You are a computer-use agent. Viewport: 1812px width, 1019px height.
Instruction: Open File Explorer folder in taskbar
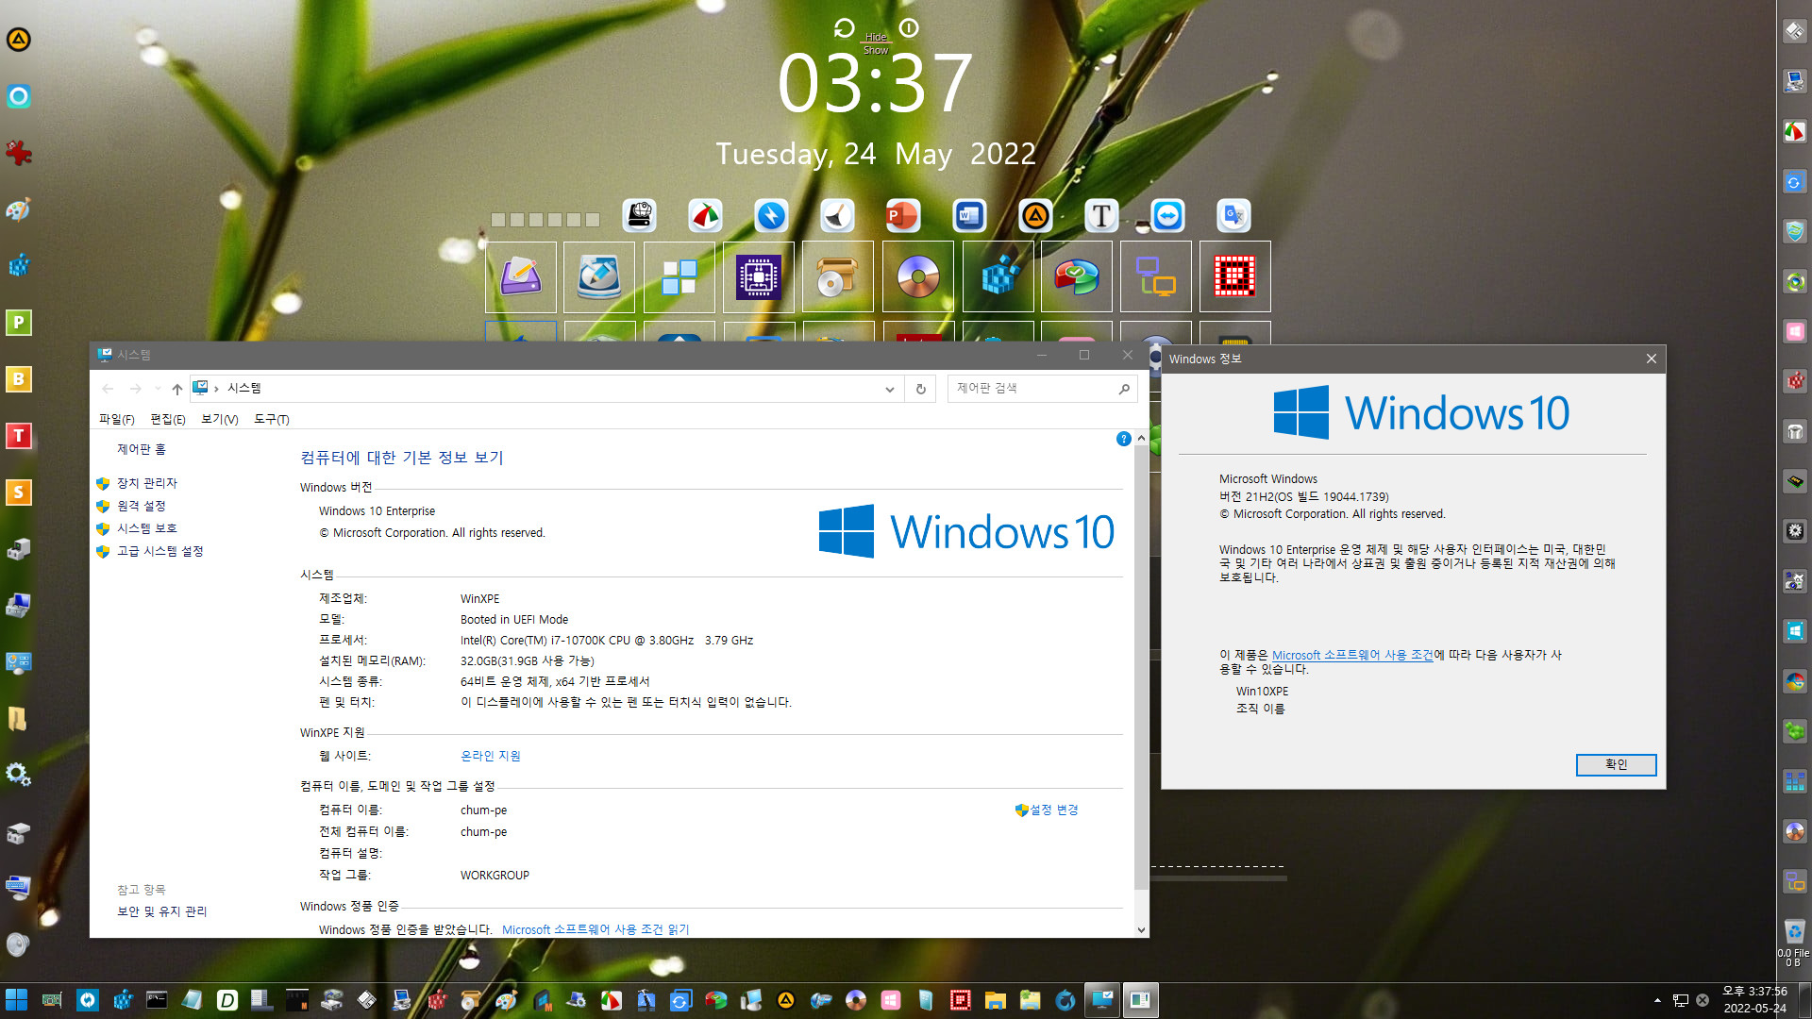point(995,1000)
